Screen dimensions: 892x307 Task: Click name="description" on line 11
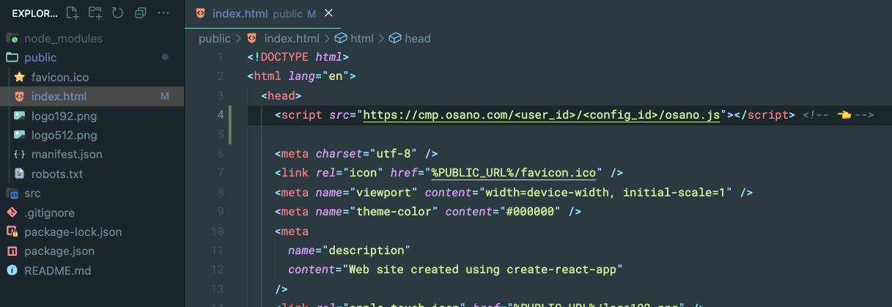click(x=350, y=251)
